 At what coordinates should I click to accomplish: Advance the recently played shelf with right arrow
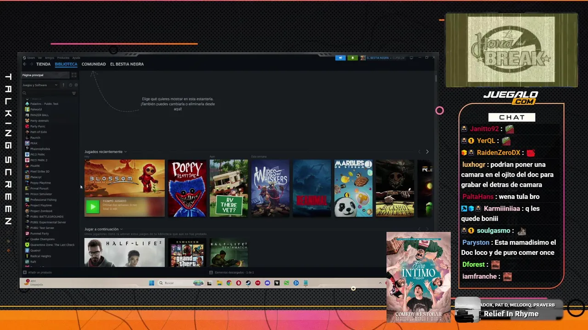(x=427, y=152)
